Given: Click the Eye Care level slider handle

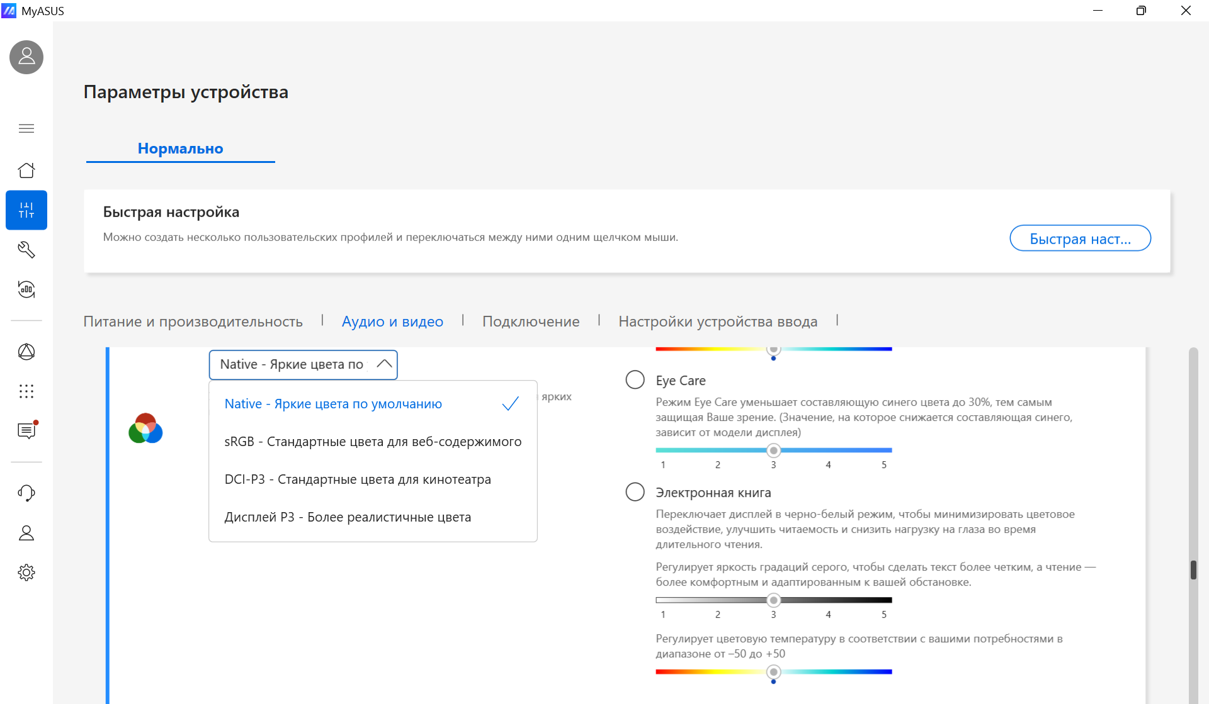Looking at the screenshot, I should click(x=774, y=450).
